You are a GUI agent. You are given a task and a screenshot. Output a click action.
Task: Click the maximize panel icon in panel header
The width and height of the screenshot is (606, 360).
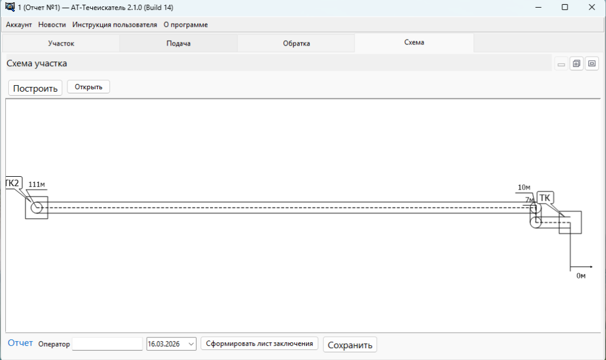point(592,64)
